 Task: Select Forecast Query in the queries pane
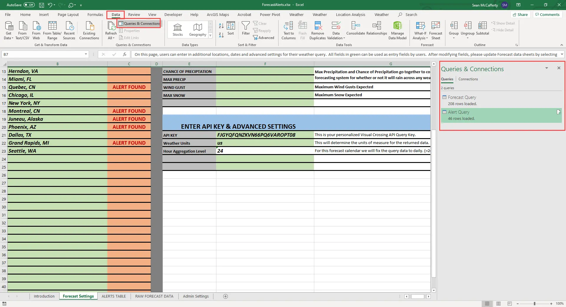coord(462,97)
